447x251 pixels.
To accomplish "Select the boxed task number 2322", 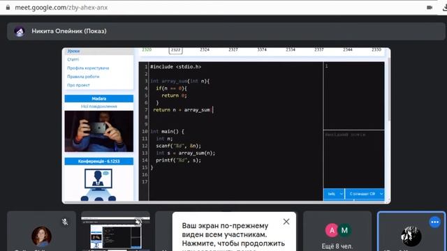I will (175, 50).
